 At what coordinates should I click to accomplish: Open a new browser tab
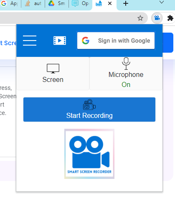126,3
